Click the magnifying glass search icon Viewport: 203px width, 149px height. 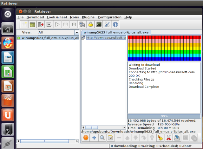[102, 138]
